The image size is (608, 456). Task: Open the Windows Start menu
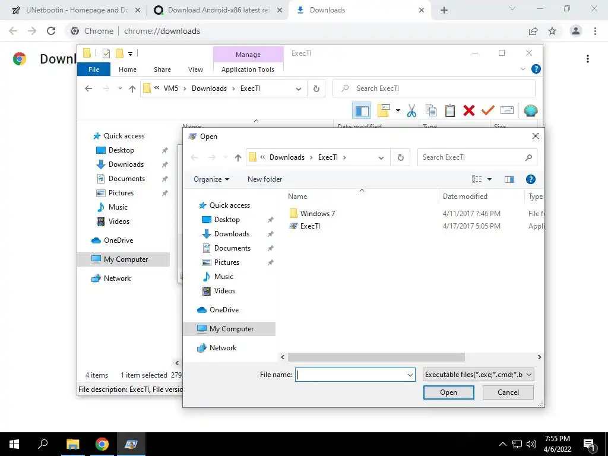click(x=14, y=444)
